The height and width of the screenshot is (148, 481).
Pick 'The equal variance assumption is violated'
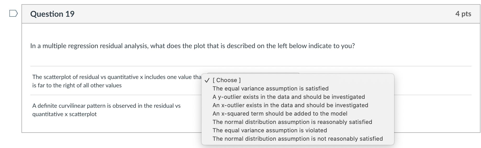270,130
